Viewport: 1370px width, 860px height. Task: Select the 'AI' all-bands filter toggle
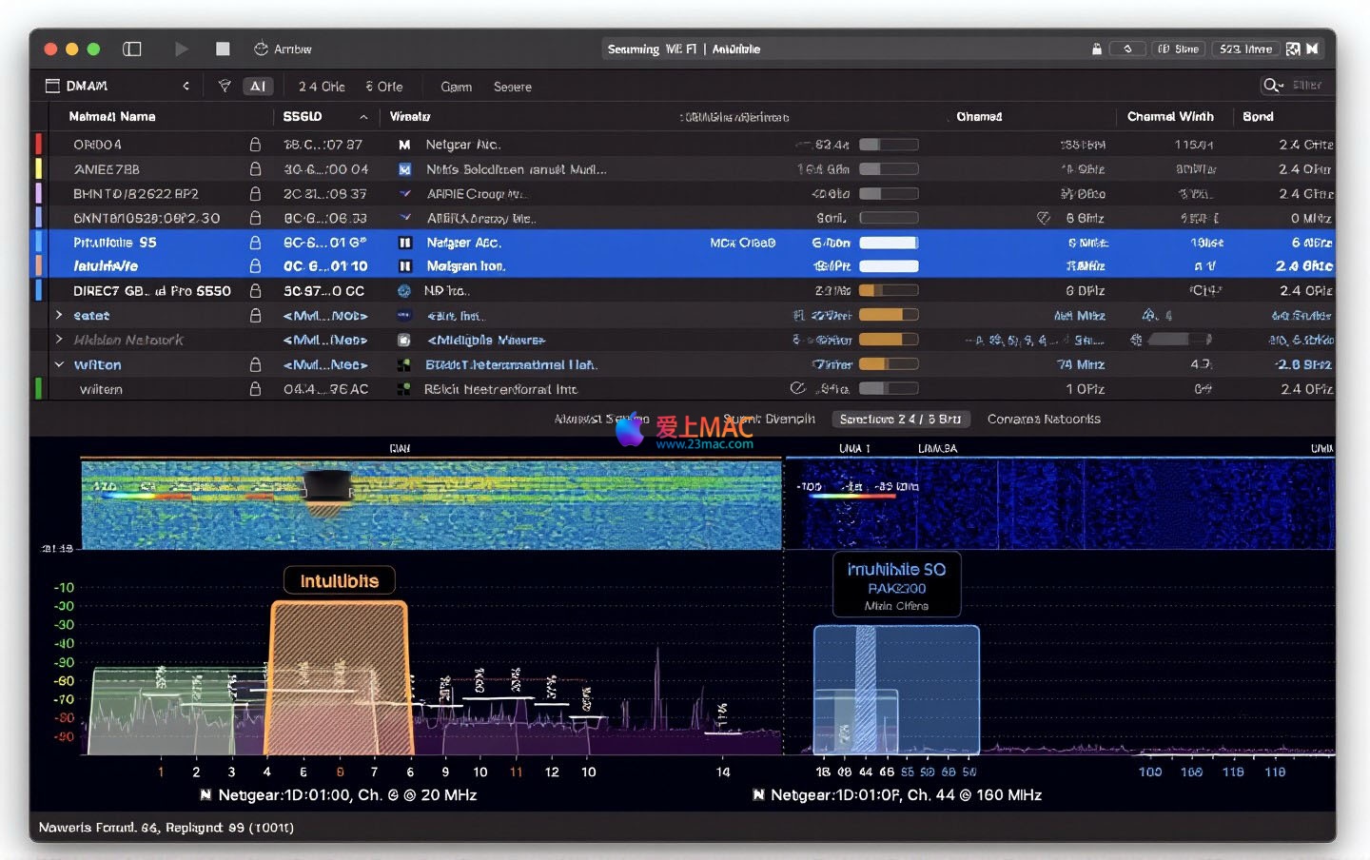click(x=258, y=87)
